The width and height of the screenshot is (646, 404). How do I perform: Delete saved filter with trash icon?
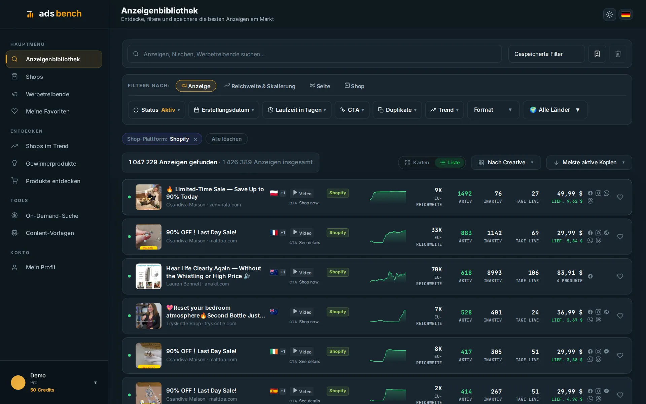pos(618,54)
